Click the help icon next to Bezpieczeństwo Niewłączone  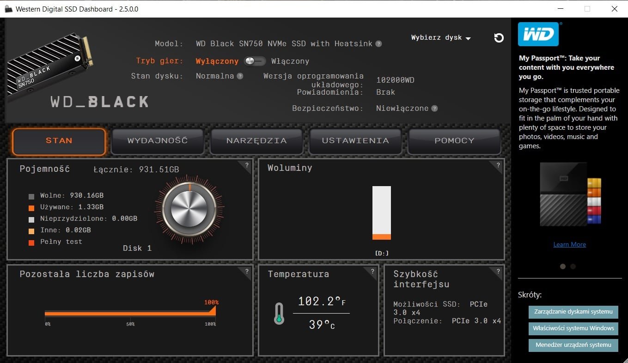click(x=434, y=109)
